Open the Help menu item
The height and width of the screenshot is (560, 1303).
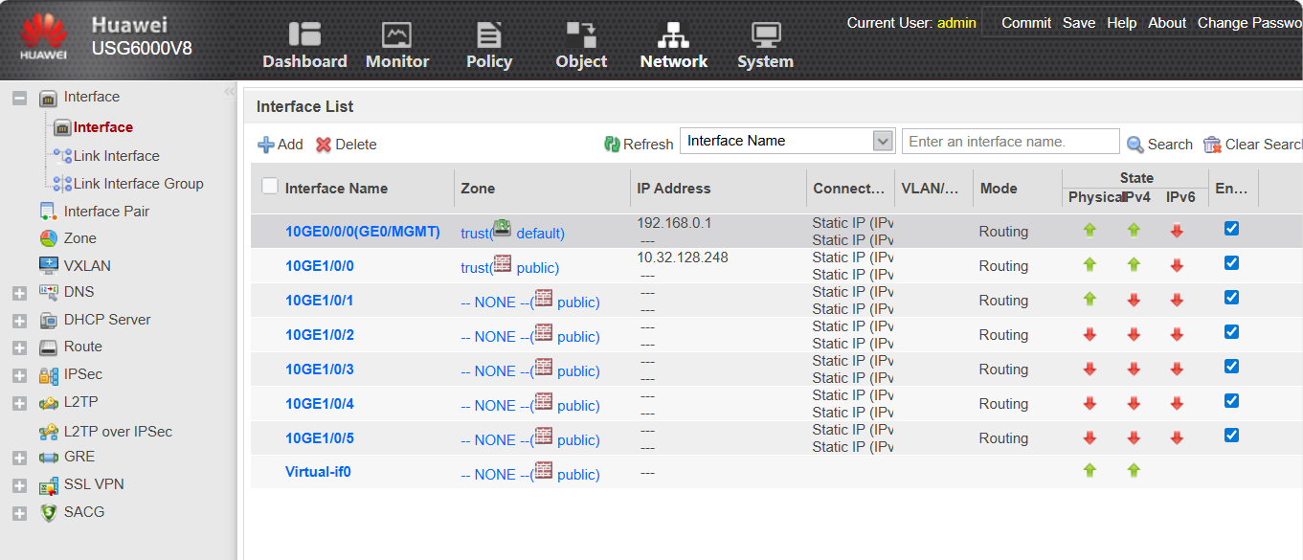[1121, 23]
